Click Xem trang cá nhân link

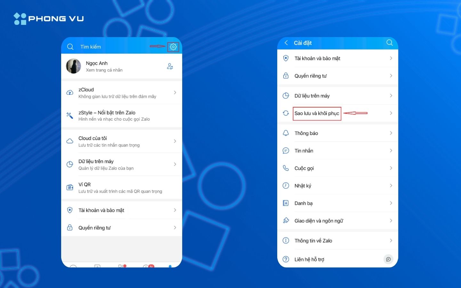104,70
